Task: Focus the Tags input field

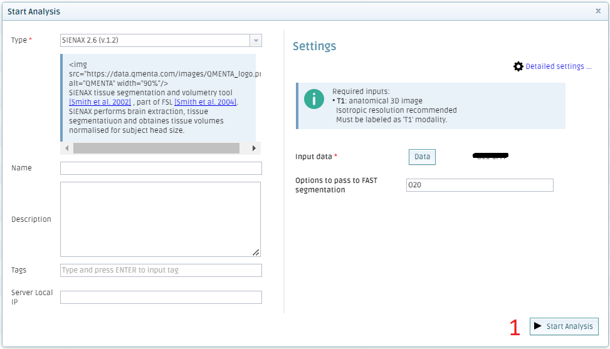Action: coord(161,271)
